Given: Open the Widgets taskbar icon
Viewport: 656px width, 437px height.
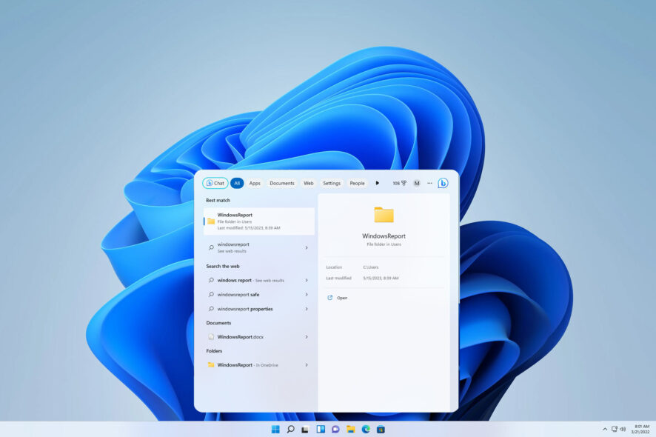Looking at the screenshot, I should point(321,429).
